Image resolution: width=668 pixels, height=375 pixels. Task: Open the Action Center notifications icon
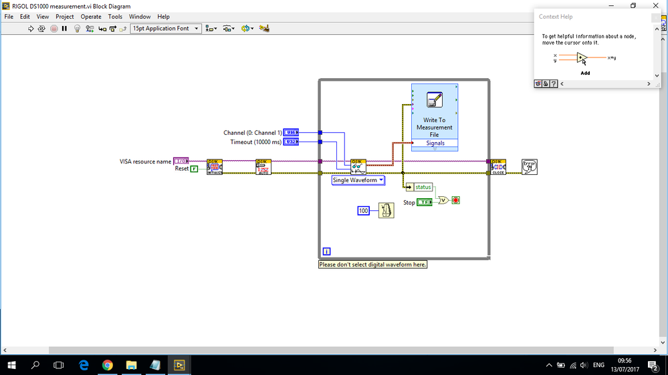click(x=653, y=365)
